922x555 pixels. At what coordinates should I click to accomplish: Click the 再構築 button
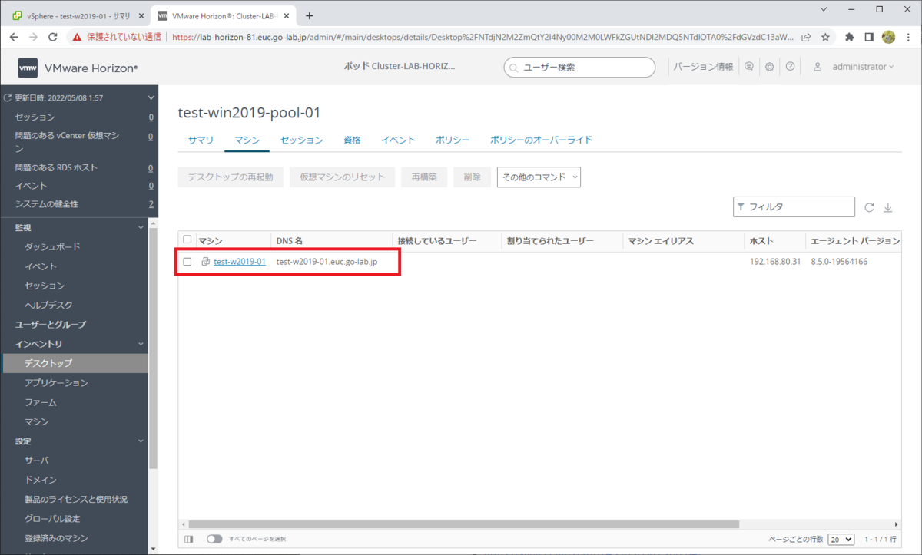click(424, 177)
